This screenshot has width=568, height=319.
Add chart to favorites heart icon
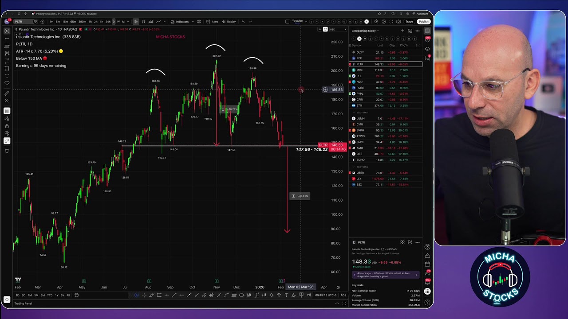click(7, 83)
